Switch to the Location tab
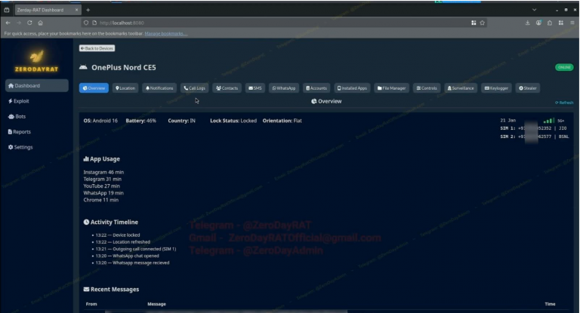Image resolution: width=580 pixels, height=313 pixels. tap(125, 88)
